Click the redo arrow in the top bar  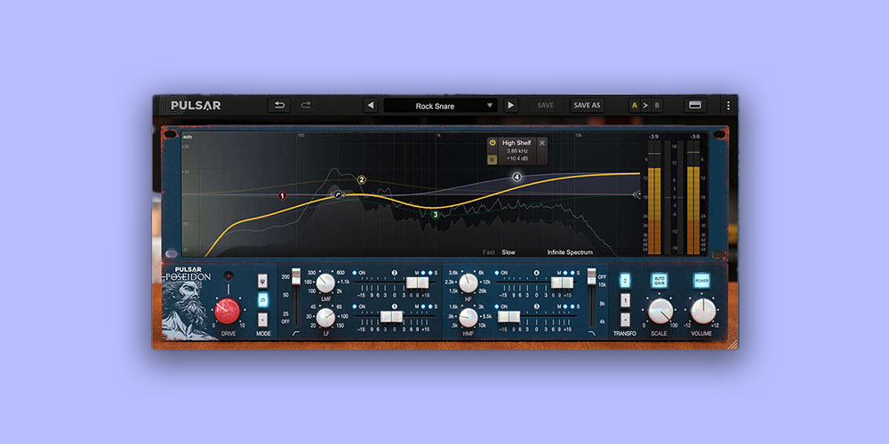pos(306,106)
